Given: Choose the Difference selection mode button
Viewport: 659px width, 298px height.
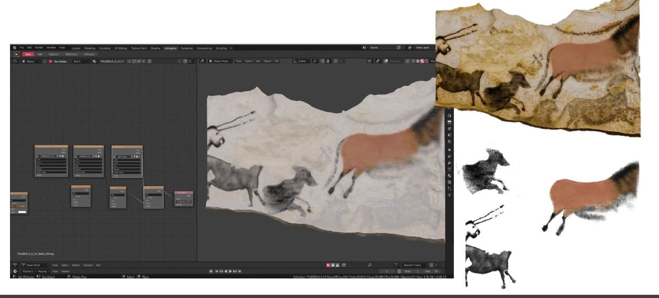Looking at the screenshot, I should pos(71,54).
